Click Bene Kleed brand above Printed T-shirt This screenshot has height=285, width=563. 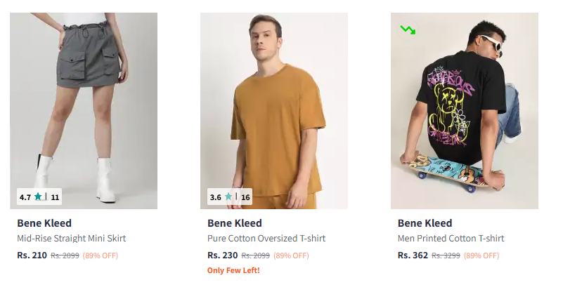[425, 223]
